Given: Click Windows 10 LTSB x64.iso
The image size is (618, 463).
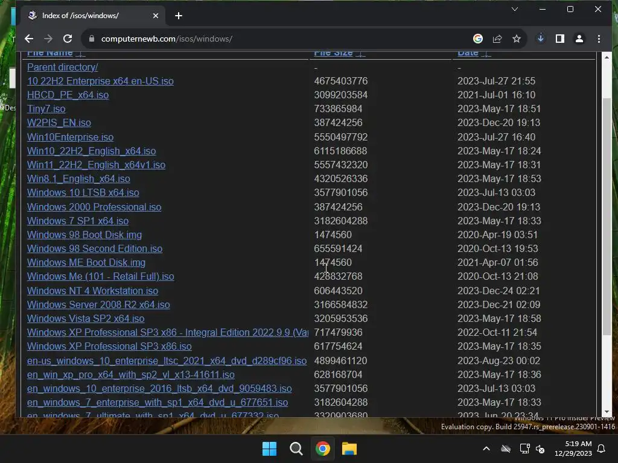Looking at the screenshot, I should (x=83, y=192).
